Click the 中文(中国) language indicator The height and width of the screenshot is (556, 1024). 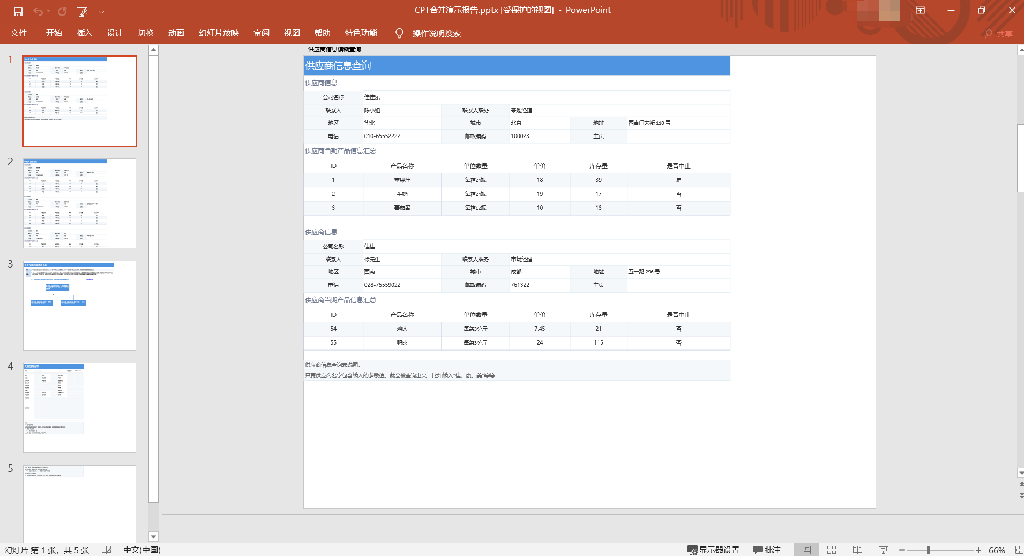click(x=141, y=550)
